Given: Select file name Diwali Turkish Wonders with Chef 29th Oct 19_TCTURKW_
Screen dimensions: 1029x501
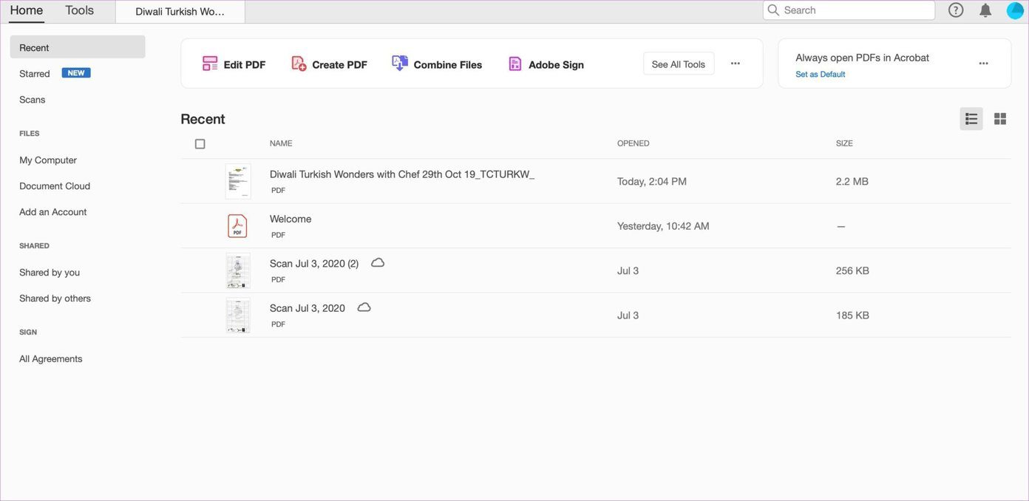Looking at the screenshot, I should [x=402, y=174].
